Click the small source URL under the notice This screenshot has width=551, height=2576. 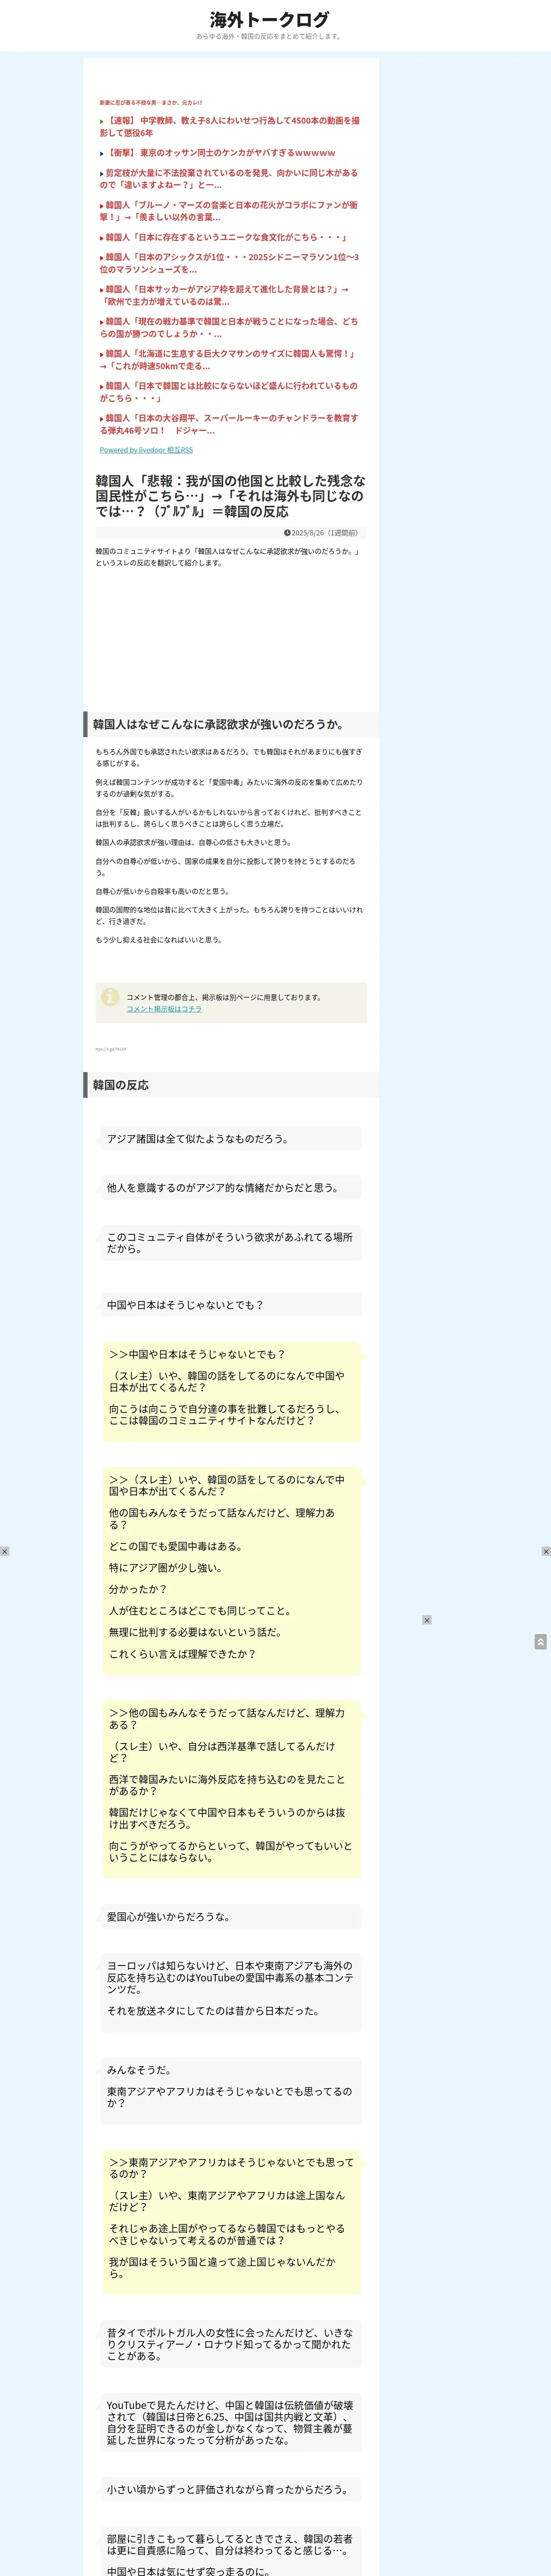coord(111,1049)
